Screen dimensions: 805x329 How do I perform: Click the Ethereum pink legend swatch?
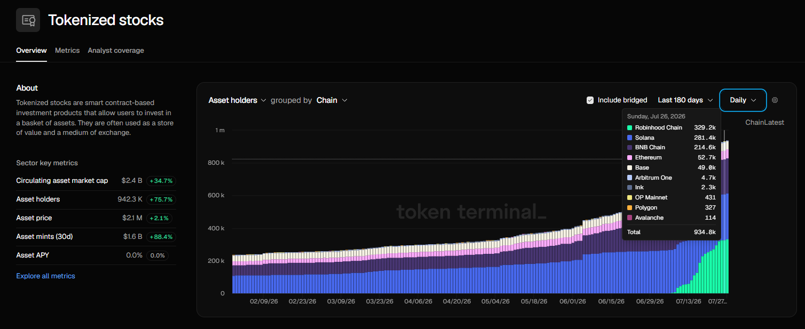click(x=630, y=158)
